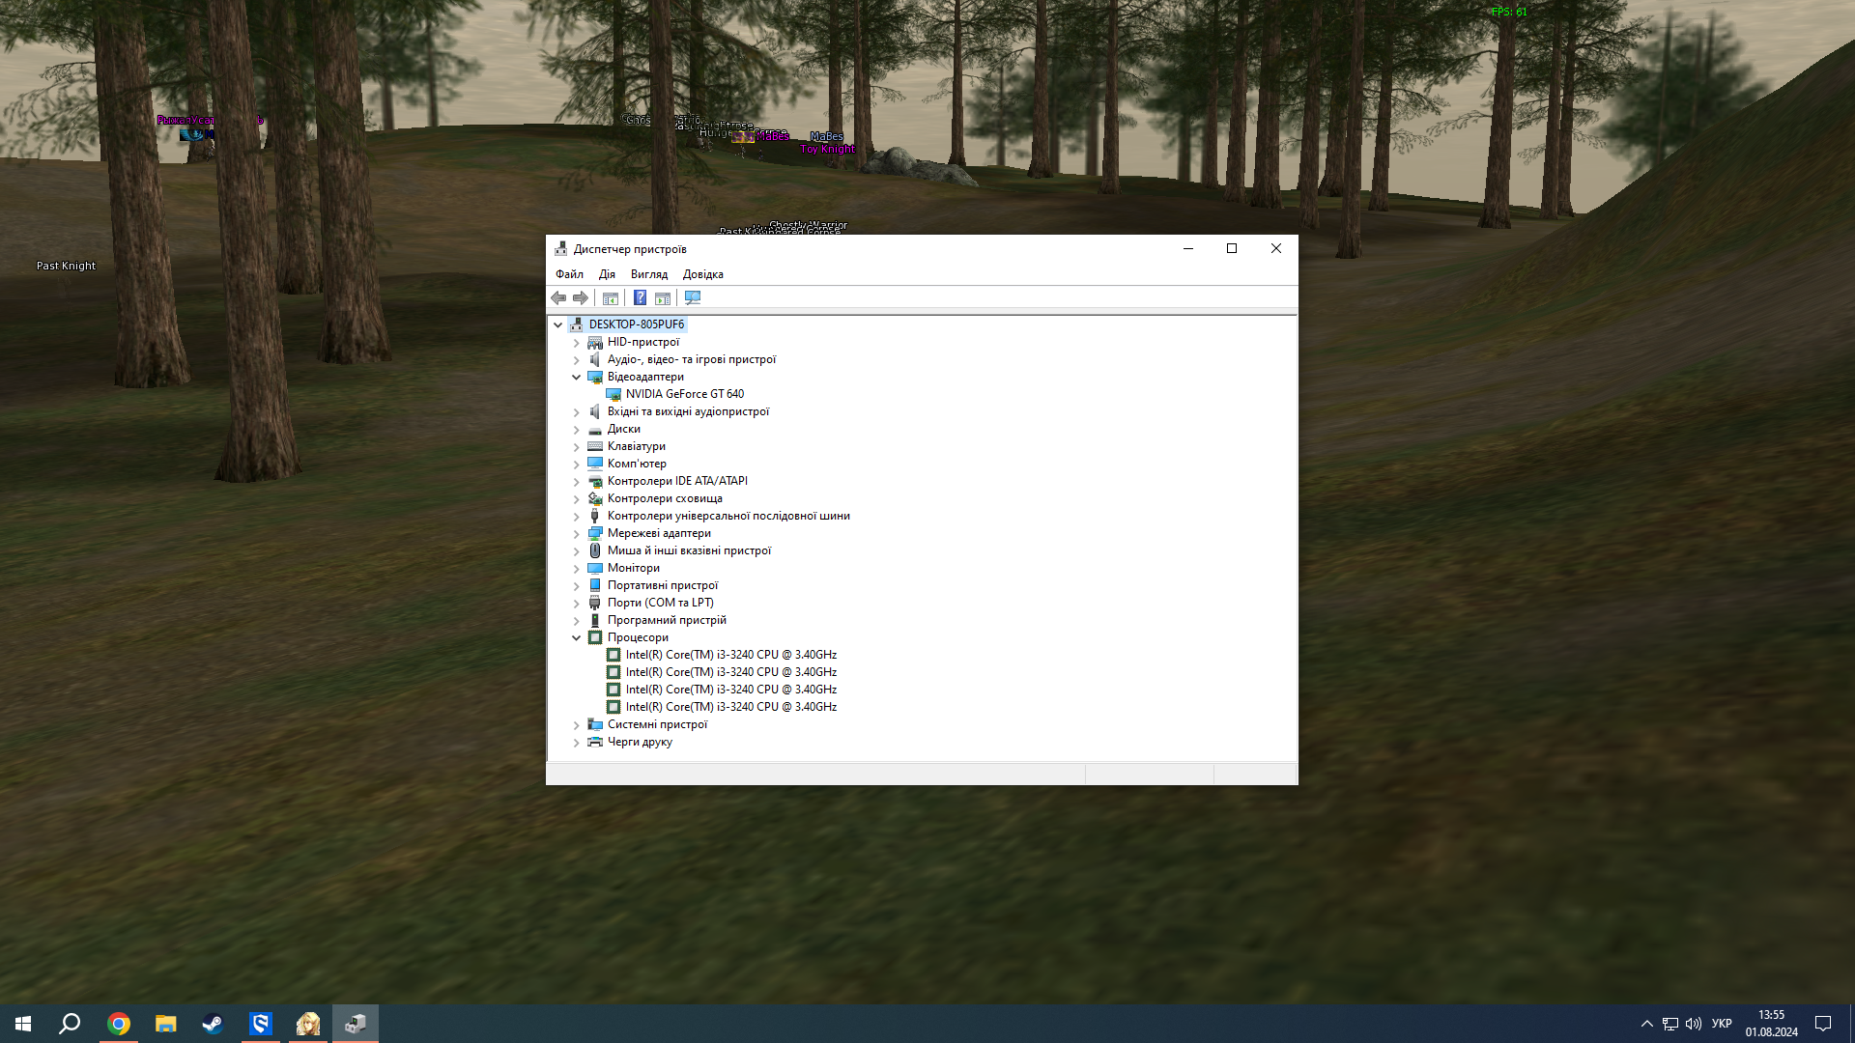Screen dimensions: 1855x1043
Task: Collapse the DESKTOP-805PUF6 root node
Action: click(x=557, y=324)
